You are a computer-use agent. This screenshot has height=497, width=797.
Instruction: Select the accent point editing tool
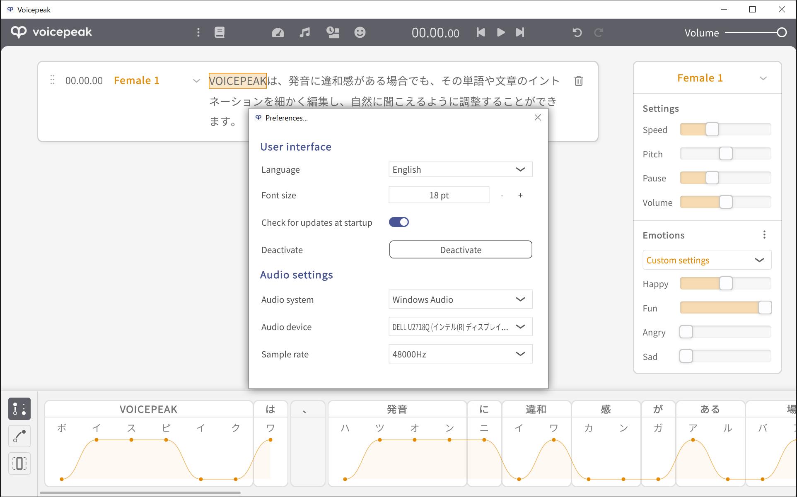[19, 409]
